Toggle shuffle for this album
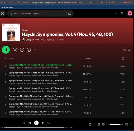The height and width of the screenshot is (131, 134). (x=15, y=50)
